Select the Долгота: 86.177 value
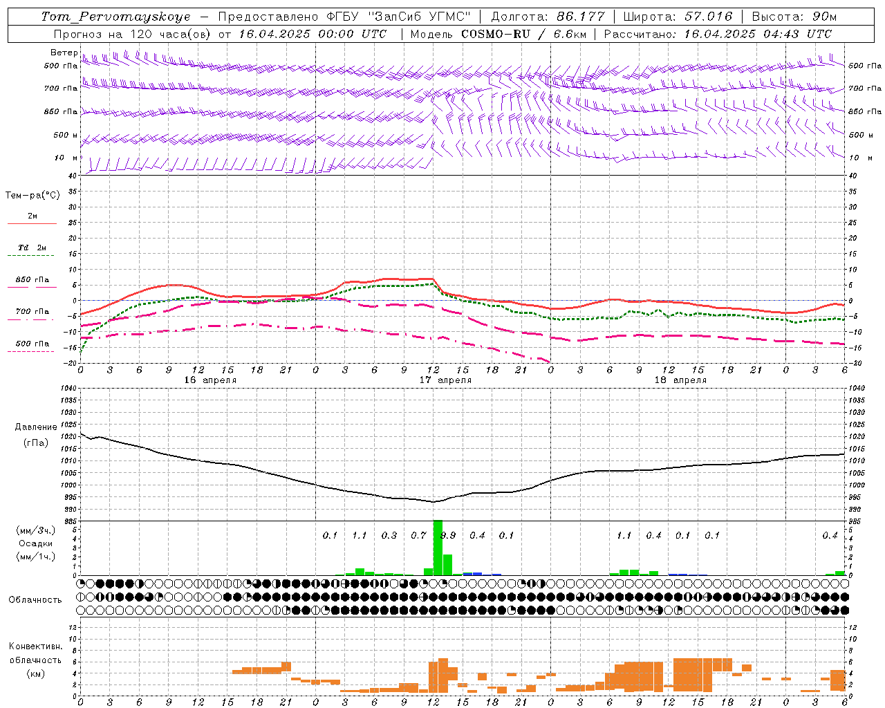Screen dimensions: 885x708 548,17
